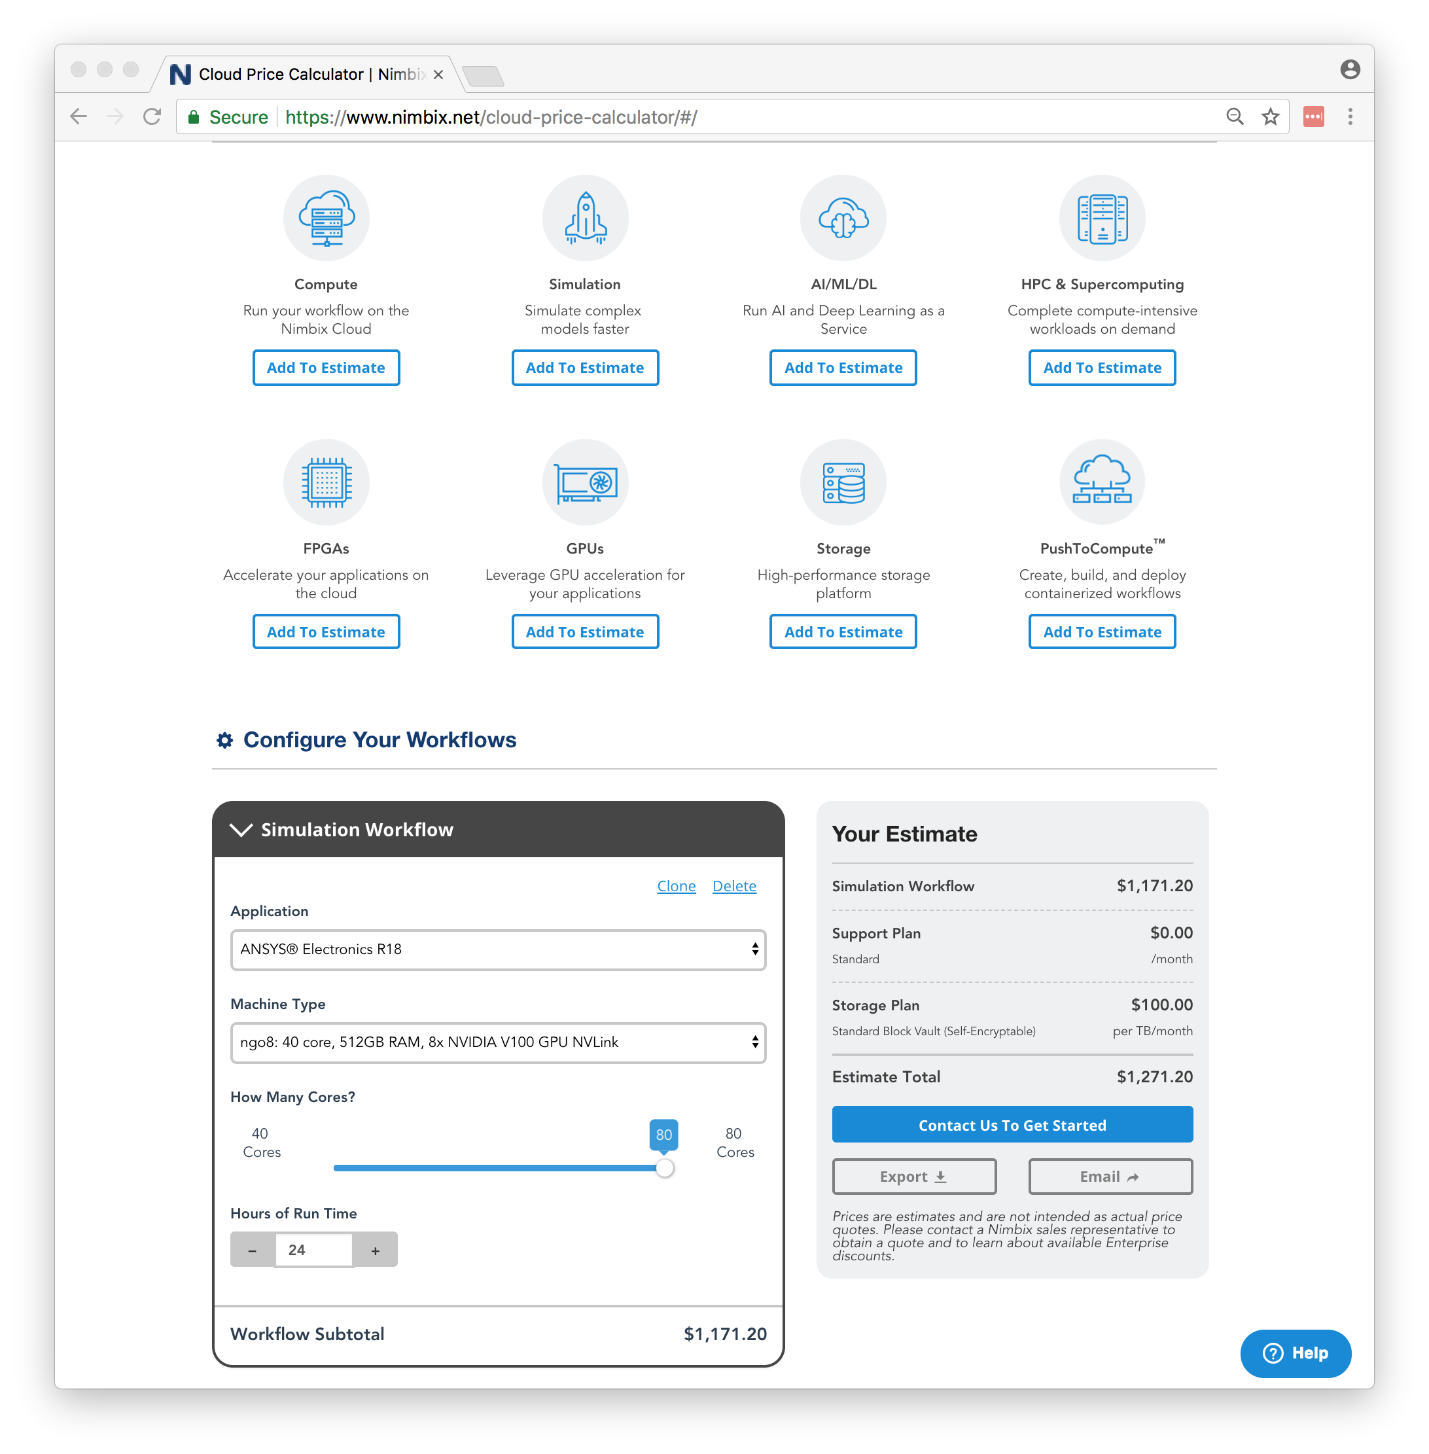This screenshot has width=1429, height=1454.
Task: Click the zoom magnifier icon in address bar
Action: coord(1235,116)
